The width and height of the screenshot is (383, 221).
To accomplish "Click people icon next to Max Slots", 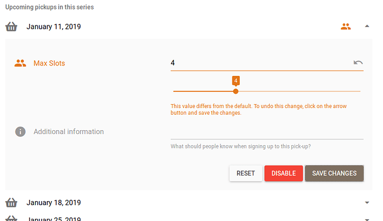I will [x=21, y=63].
